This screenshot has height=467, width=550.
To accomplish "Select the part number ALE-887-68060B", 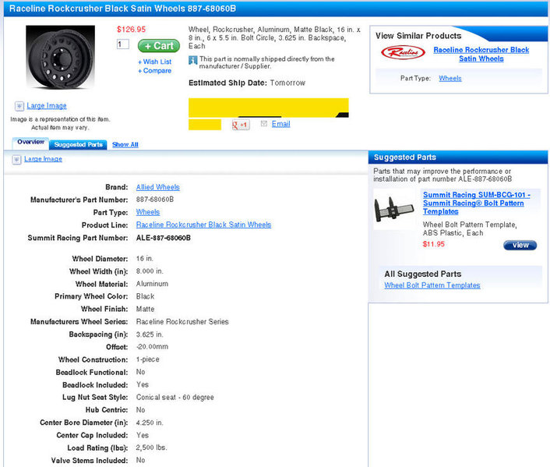I will 164,238.
